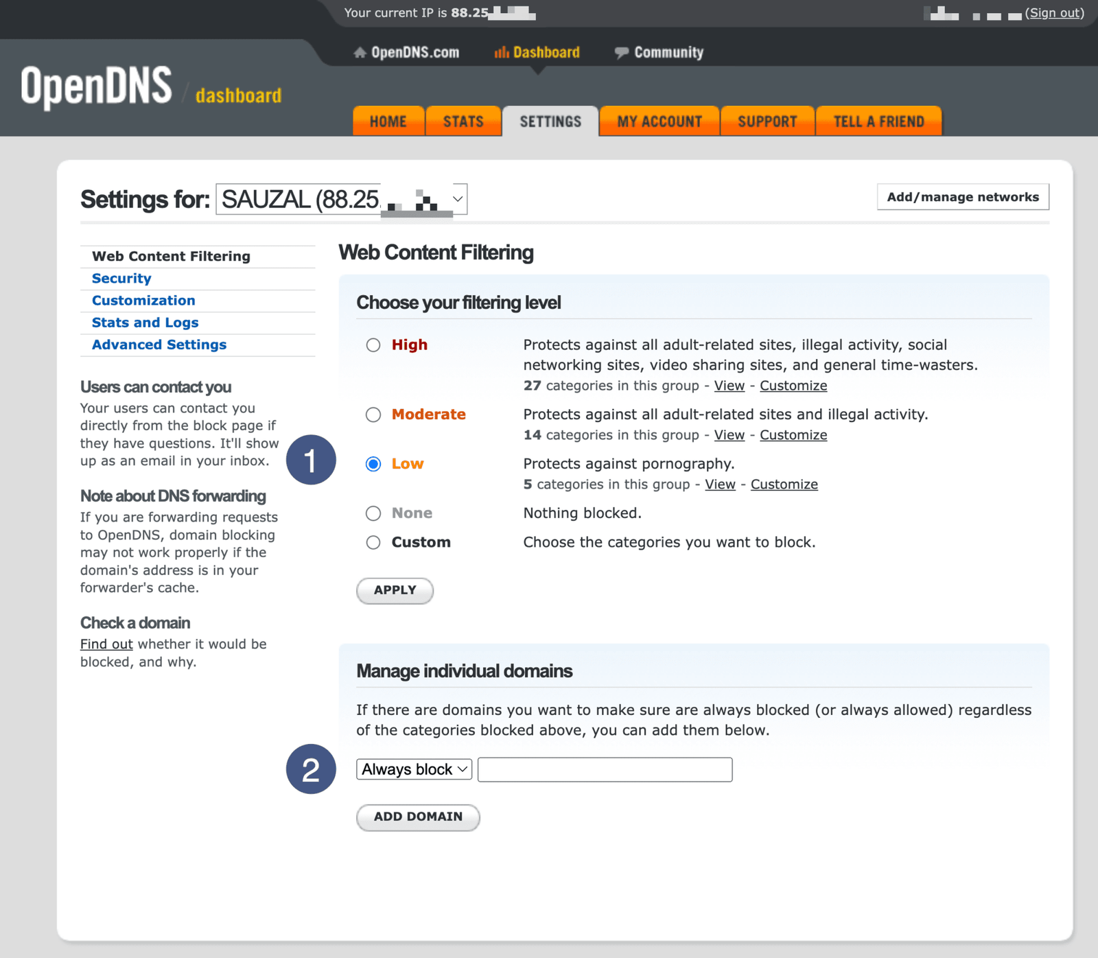
Task: Go to OpenDNS.com link
Action: click(415, 53)
